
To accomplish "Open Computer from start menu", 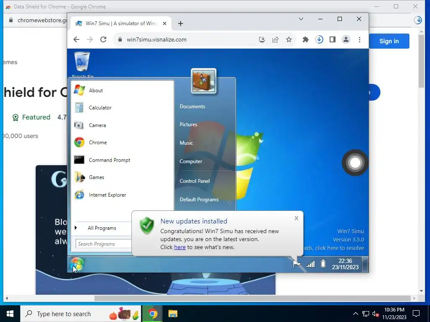I will pos(191,161).
